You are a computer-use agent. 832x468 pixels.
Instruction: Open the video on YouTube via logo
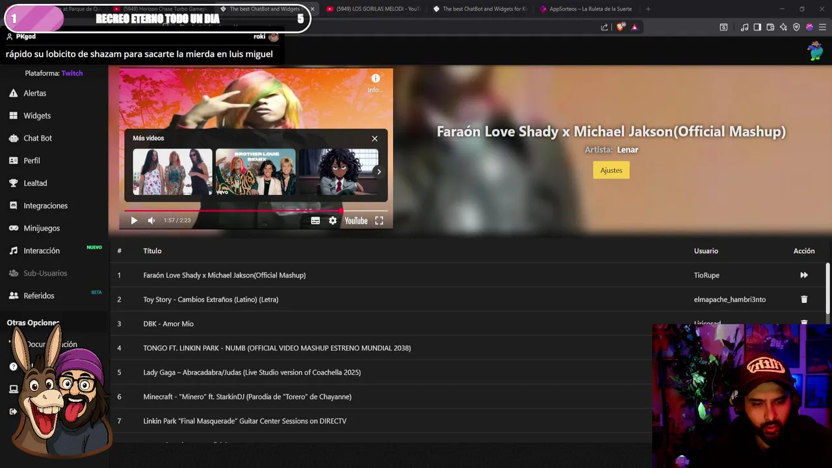tap(356, 220)
